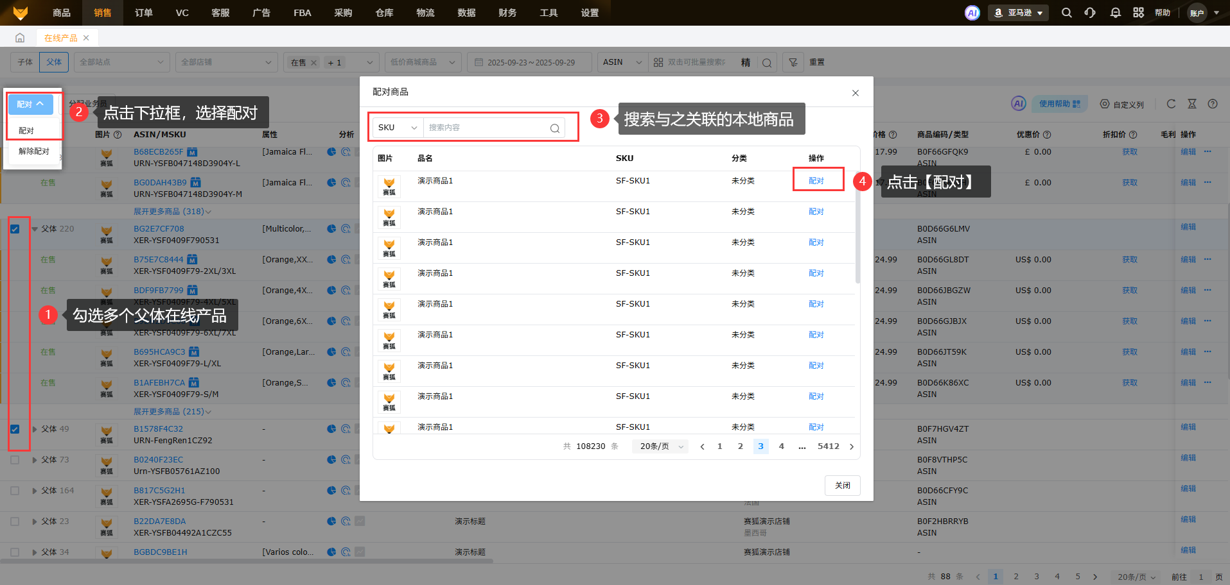Click the logo icon in the top-left corner
The width and height of the screenshot is (1230, 585).
(x=21, y=13)
